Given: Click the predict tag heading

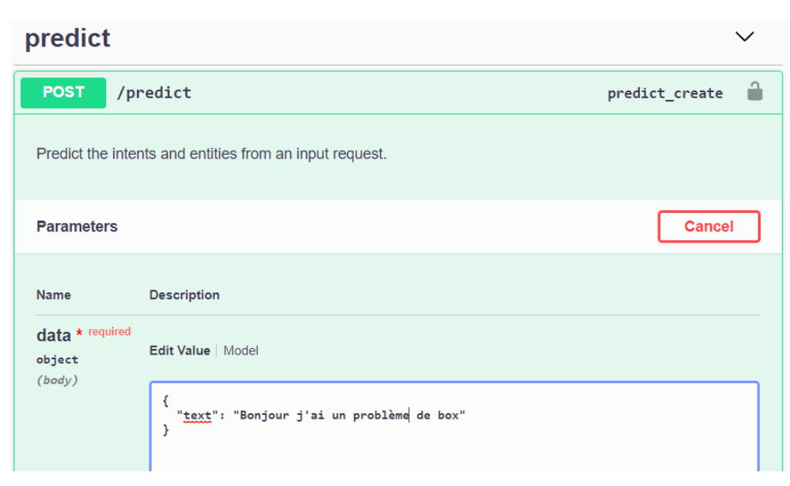Looking at the screenshot, I should click(68, 38).
